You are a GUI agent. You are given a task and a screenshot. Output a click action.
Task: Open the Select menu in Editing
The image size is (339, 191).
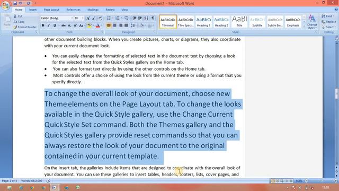coord(329,27)
